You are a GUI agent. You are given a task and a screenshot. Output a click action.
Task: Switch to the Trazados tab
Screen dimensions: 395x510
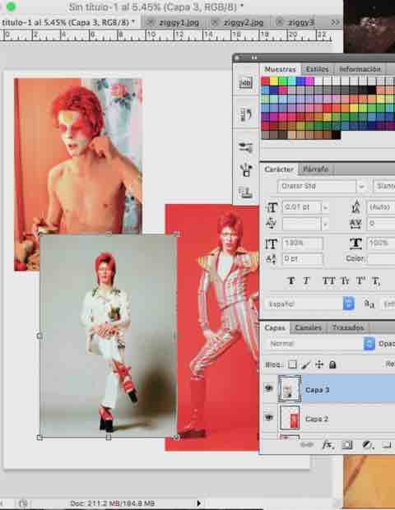[348, 327]
